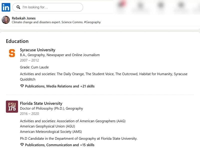The height and width of the screenshot is (152, 200).
Task: Click the "2007 – 2012" date text
Action: 29,60
